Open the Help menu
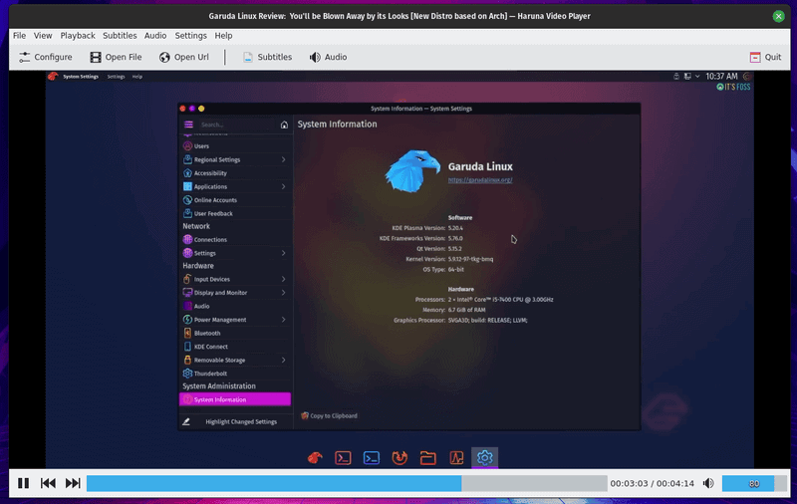Screen dimensions: 797x504 [223, 35]
